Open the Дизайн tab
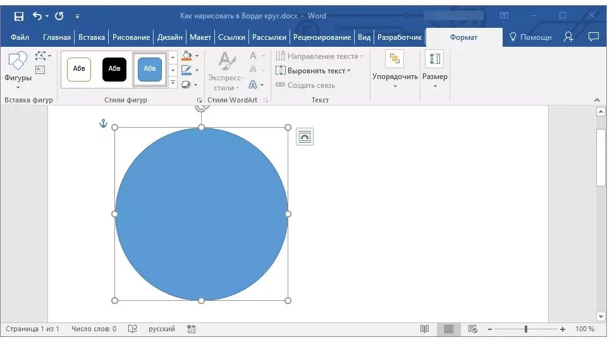Viewport: 612px width, 342px height. coord(170,37)
